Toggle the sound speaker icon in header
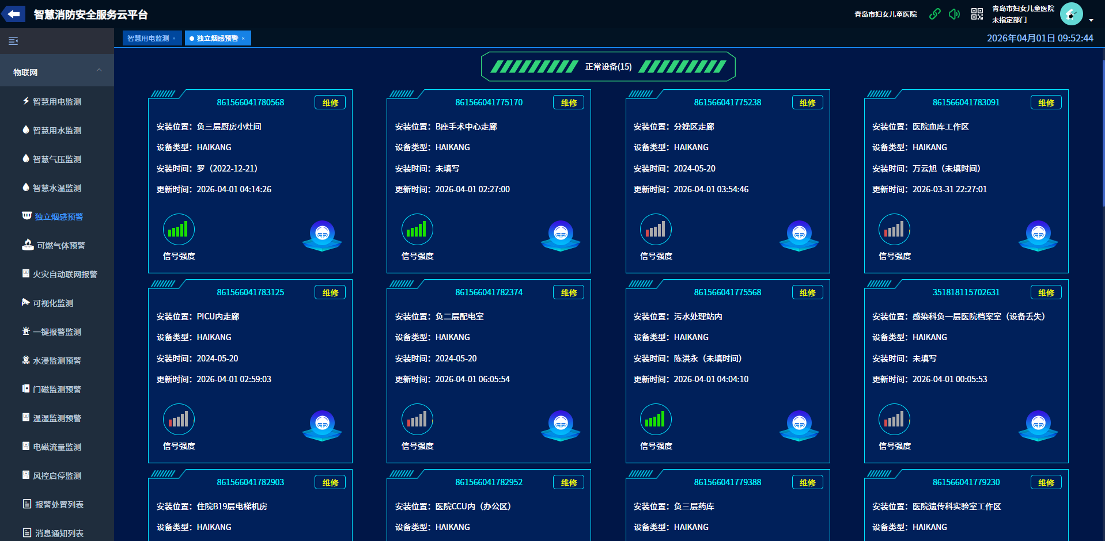The height and width of the screenshot is (541, 1105). [x=954, y=14]
